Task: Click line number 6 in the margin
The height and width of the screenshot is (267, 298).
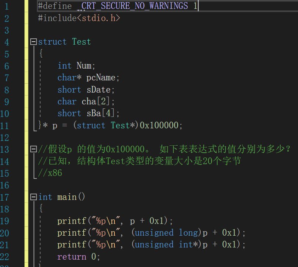Action: [x=6, y=66]
